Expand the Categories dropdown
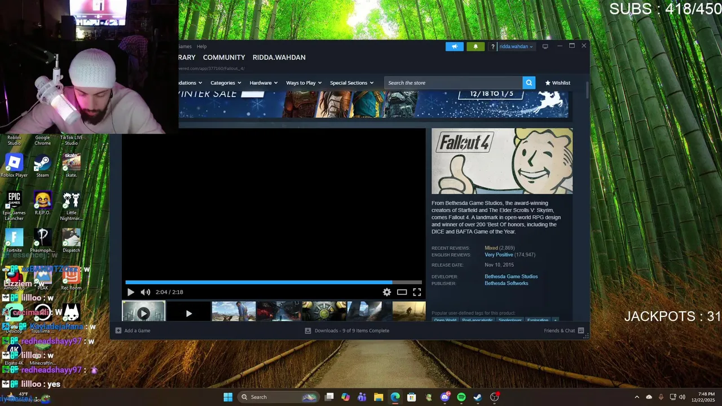The width and height of the screenshot is (722, 406). (x=226, y=83)
